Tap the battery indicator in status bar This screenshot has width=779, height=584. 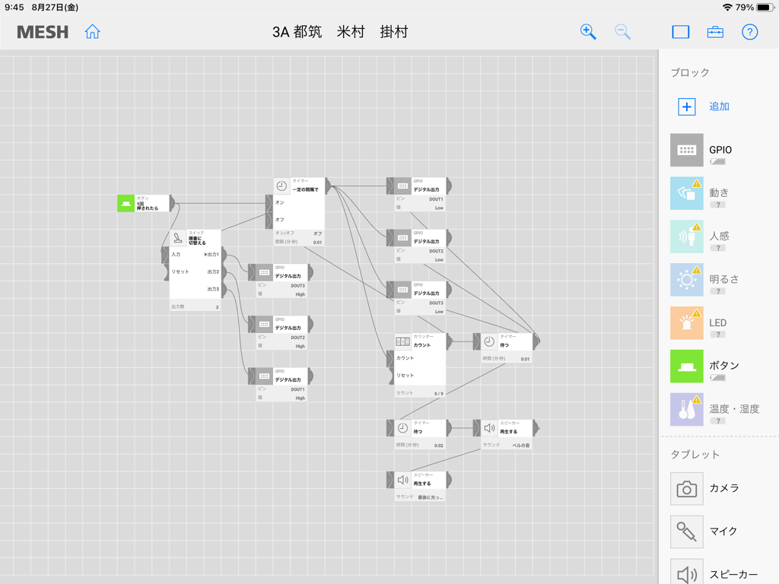(765, 8)
